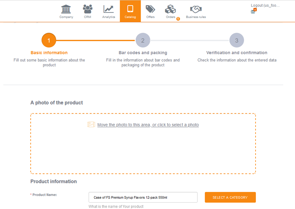
Task: Select the "Basic information" step label
Action: 49,53
